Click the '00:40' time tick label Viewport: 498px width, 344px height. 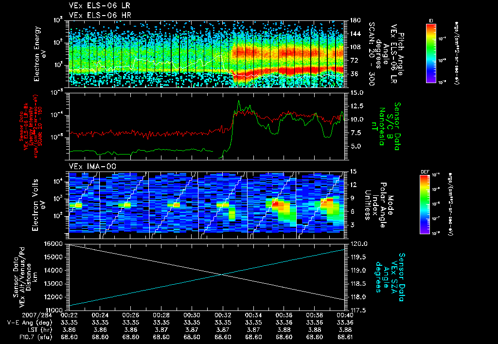point(345,315)
